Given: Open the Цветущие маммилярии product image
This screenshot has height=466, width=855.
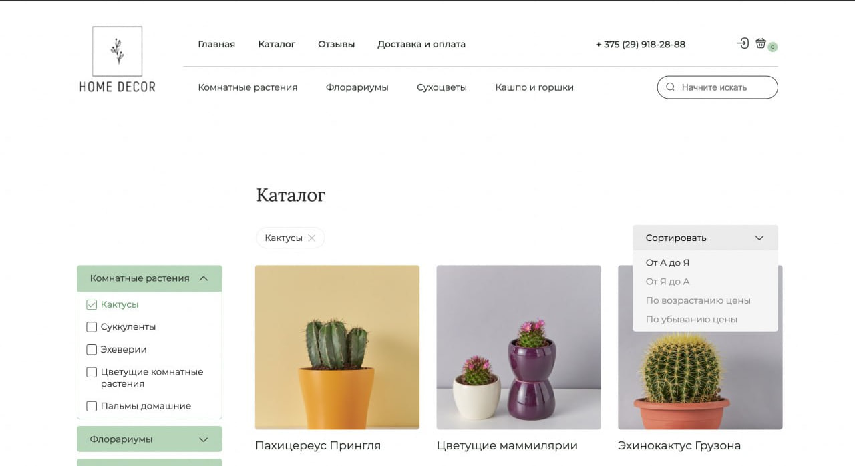Looking at the screenshot, I should click(519, 347).
